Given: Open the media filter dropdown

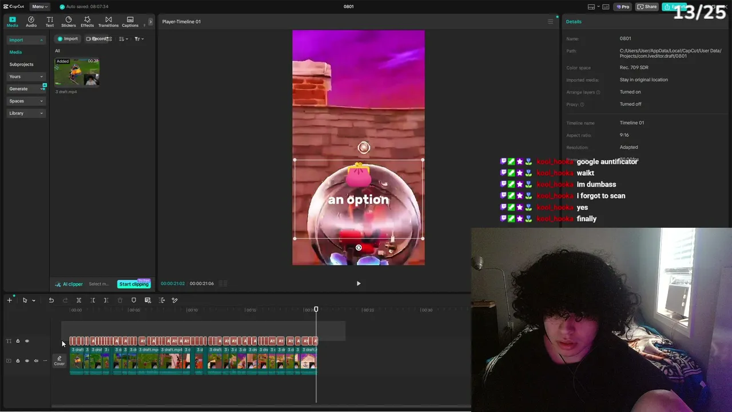Looking at the screenshot, I should [x=139, y=39].
